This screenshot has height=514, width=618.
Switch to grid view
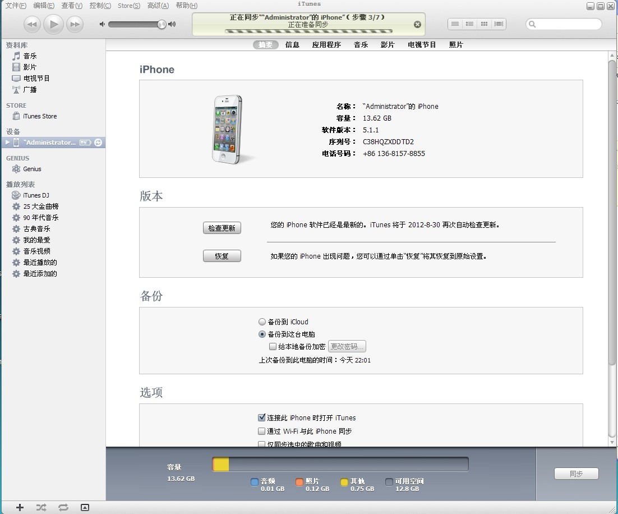[484, 24]
